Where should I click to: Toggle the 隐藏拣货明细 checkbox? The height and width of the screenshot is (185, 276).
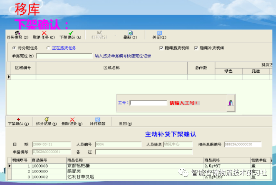click(x=161, y=48)
